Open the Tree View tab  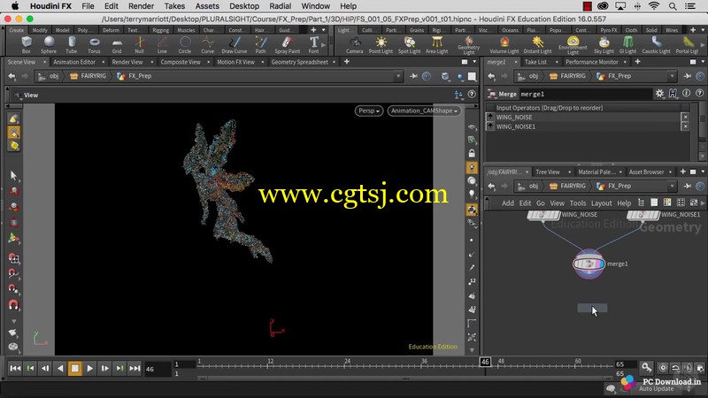(547, 172)
